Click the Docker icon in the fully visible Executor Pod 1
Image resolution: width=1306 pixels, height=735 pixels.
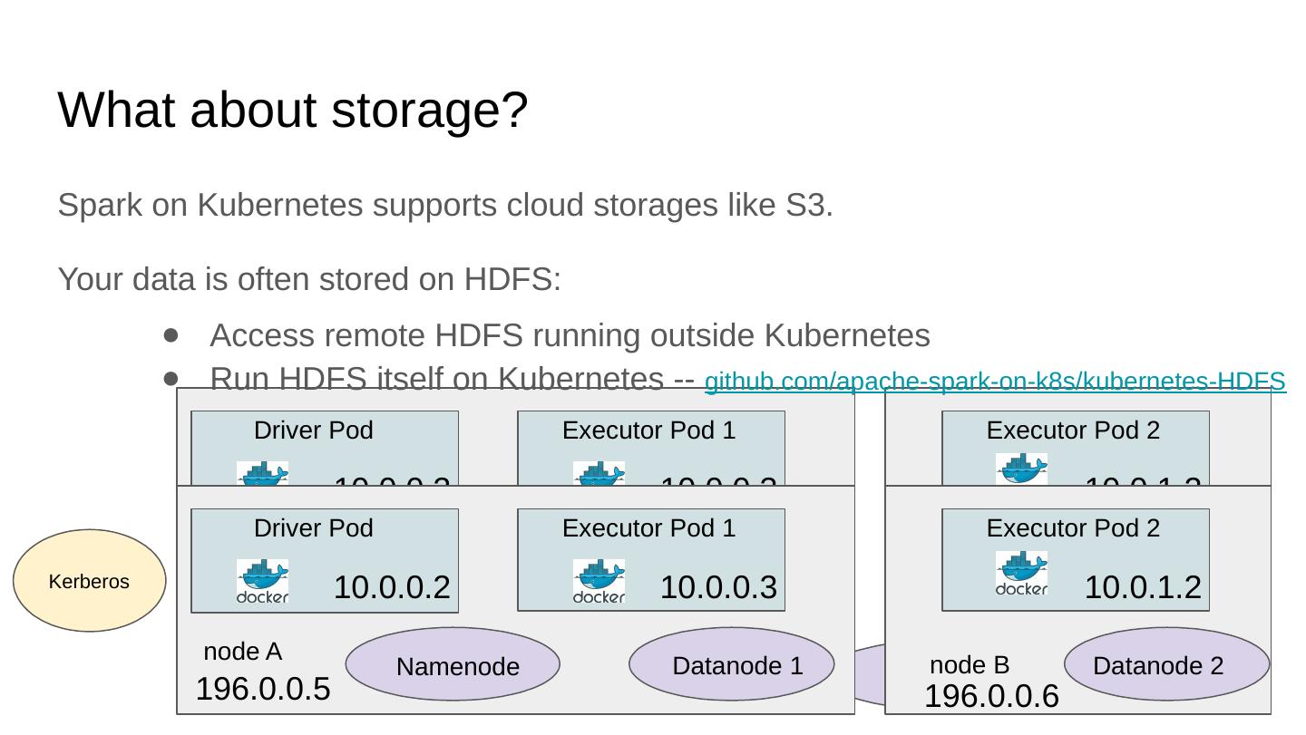pos(599,581)
